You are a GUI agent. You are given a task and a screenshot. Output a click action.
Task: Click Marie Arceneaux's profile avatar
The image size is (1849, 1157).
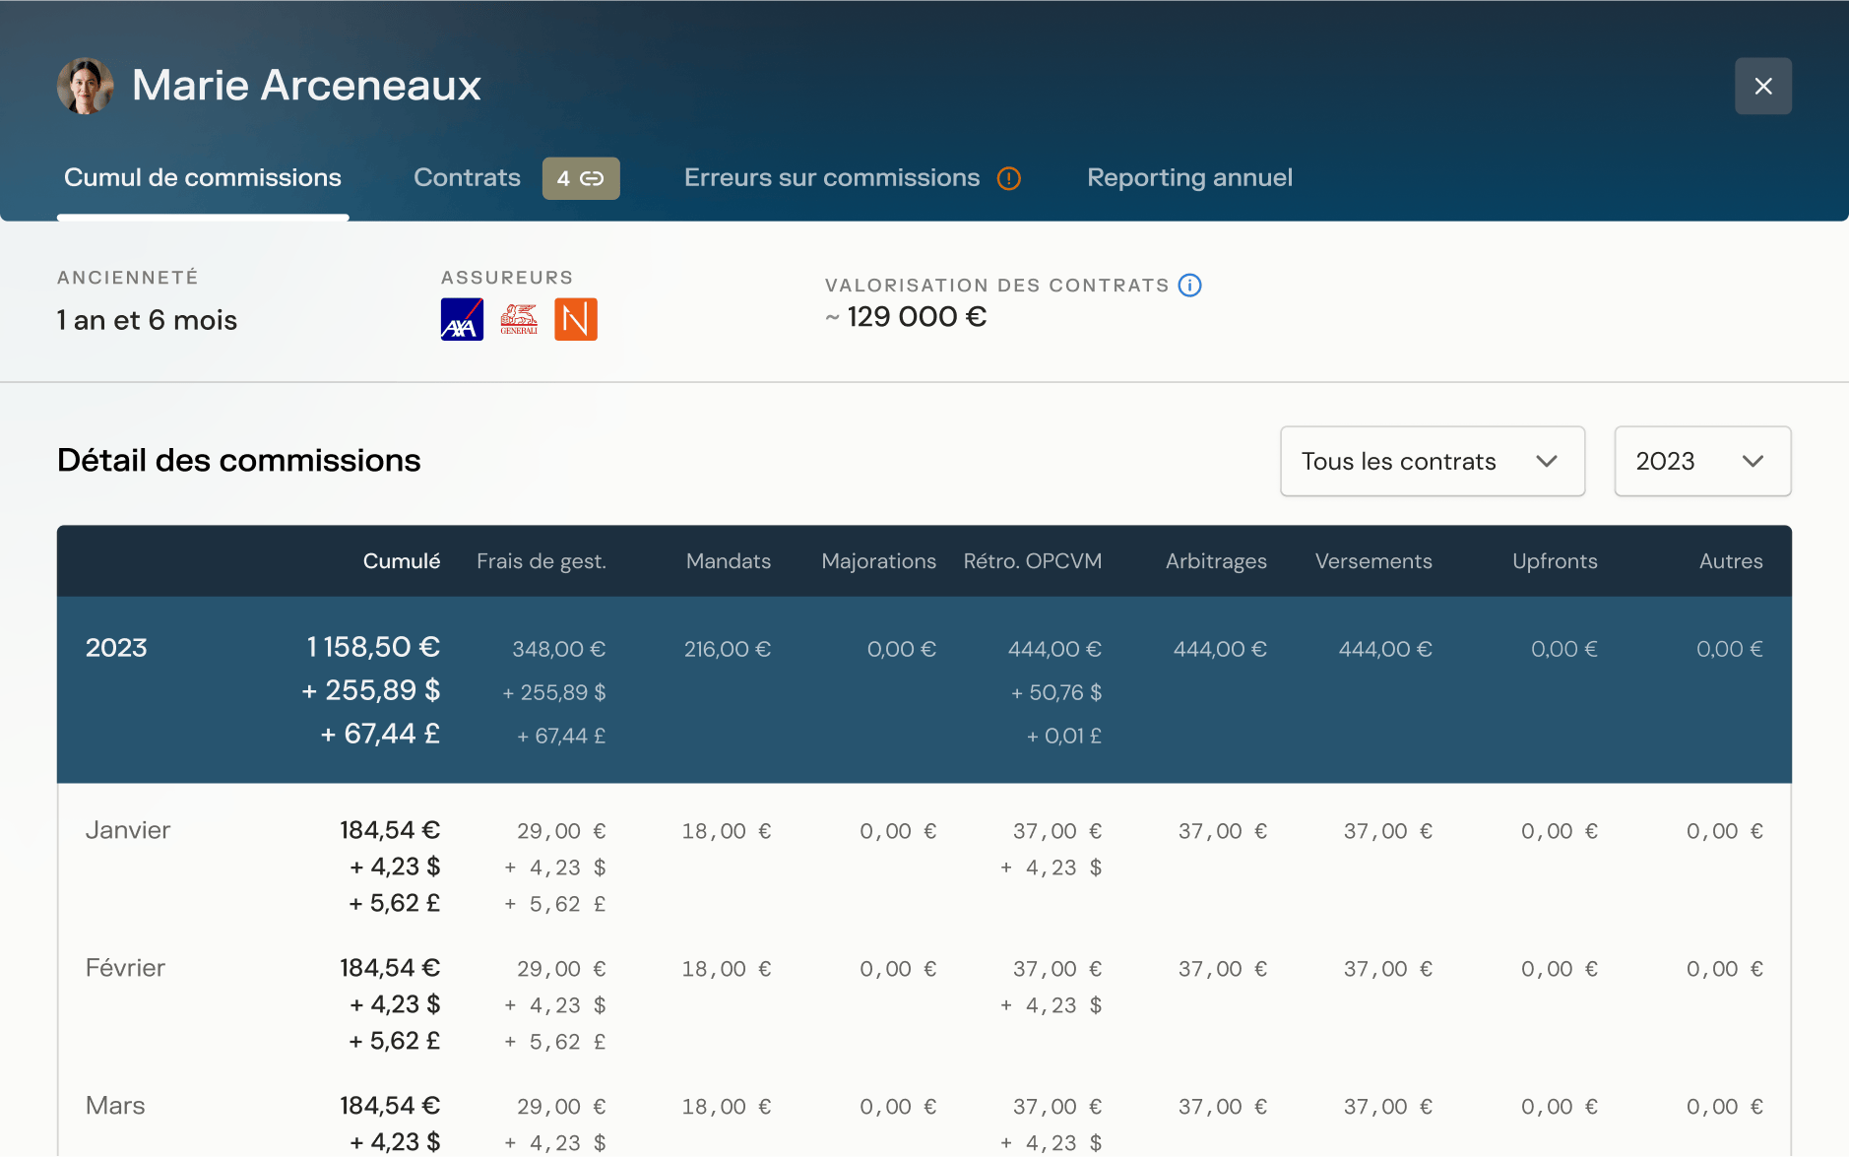pos(86,86)
